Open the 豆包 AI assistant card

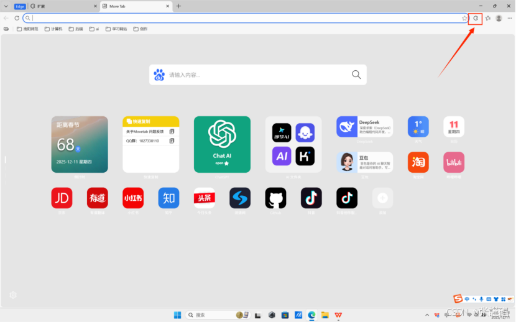[365, 162]
